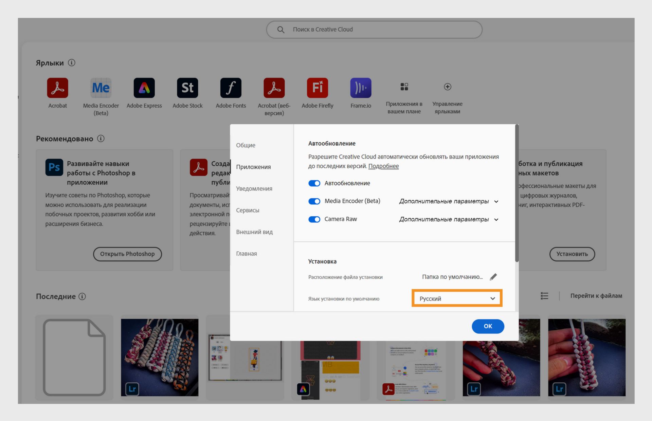Viewport: 652px width, 421px height.
Task: Launch Adobe Firefly icon
Action: tap(317, 88)
